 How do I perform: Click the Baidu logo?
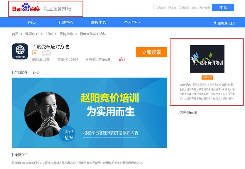click(x=26, y=7)
